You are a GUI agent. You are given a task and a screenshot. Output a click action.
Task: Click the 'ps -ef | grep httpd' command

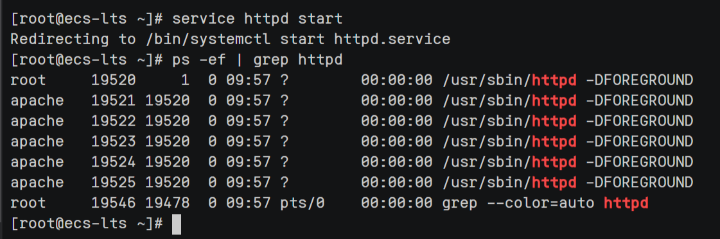(257, 60)
